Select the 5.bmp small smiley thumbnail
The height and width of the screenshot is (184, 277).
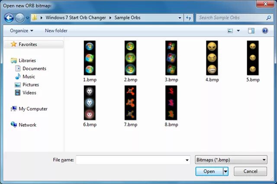click(x=253, y=58)
